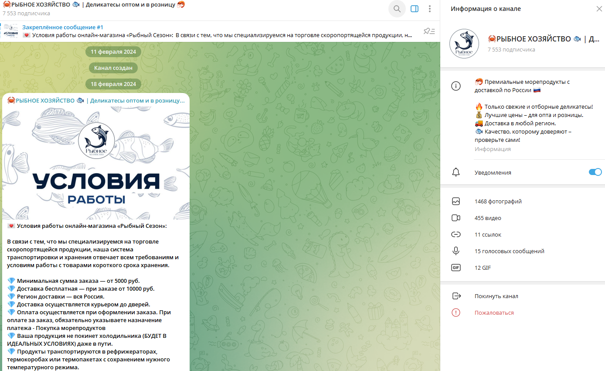The width and height of the screenshot is (605, 371).
Task: Open the pinned messages list icon
Action: 429,31
